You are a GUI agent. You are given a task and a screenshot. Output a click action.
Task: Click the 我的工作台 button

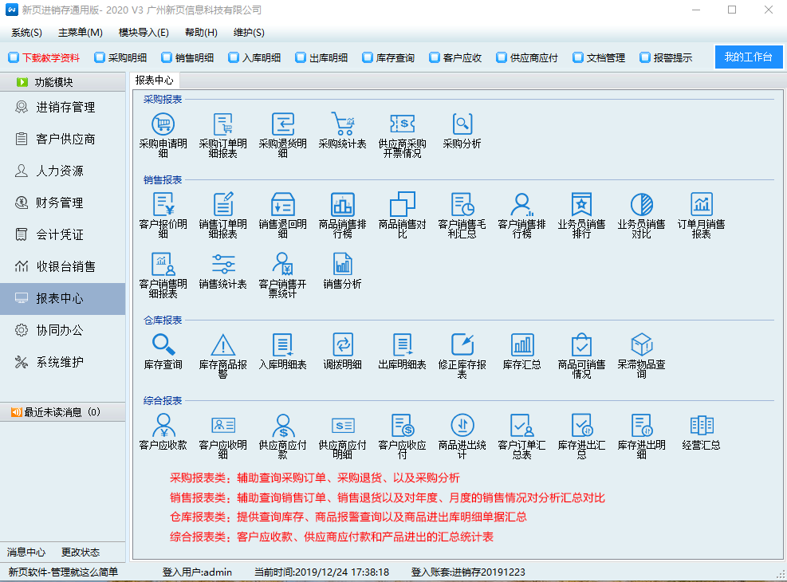tap(749, 57)
